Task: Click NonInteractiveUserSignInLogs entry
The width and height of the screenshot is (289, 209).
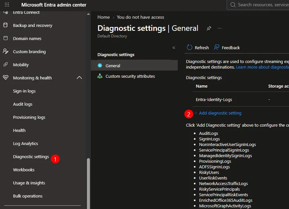Action: pos(227,144)
